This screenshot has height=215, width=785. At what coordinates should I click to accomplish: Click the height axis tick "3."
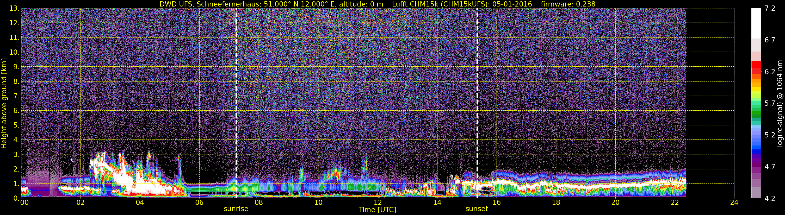tap(16, 155)
